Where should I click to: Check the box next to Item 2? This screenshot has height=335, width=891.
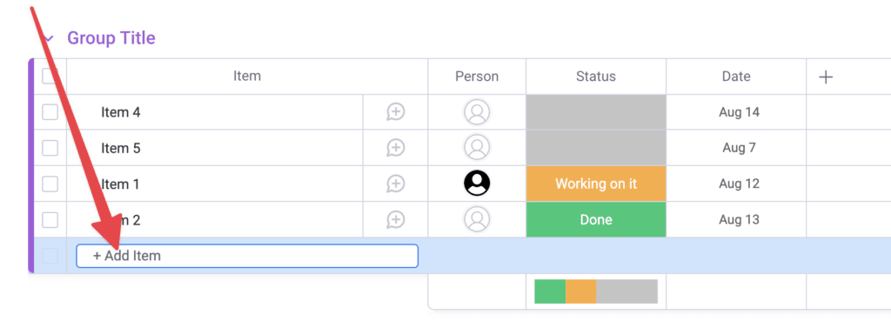(50, 220)
